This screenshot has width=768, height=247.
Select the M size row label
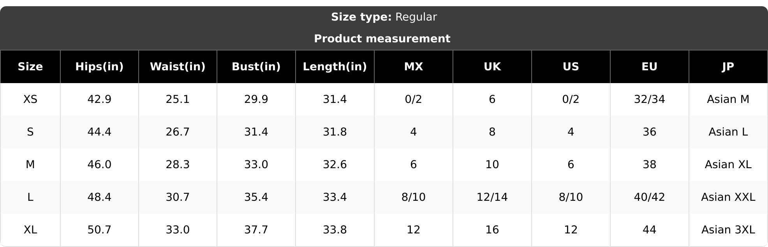pos(30,165)
